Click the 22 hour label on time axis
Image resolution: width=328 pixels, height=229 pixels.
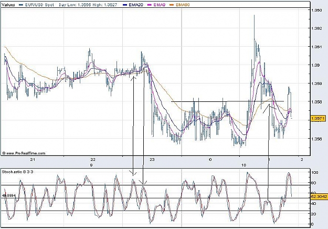[93, 160]
